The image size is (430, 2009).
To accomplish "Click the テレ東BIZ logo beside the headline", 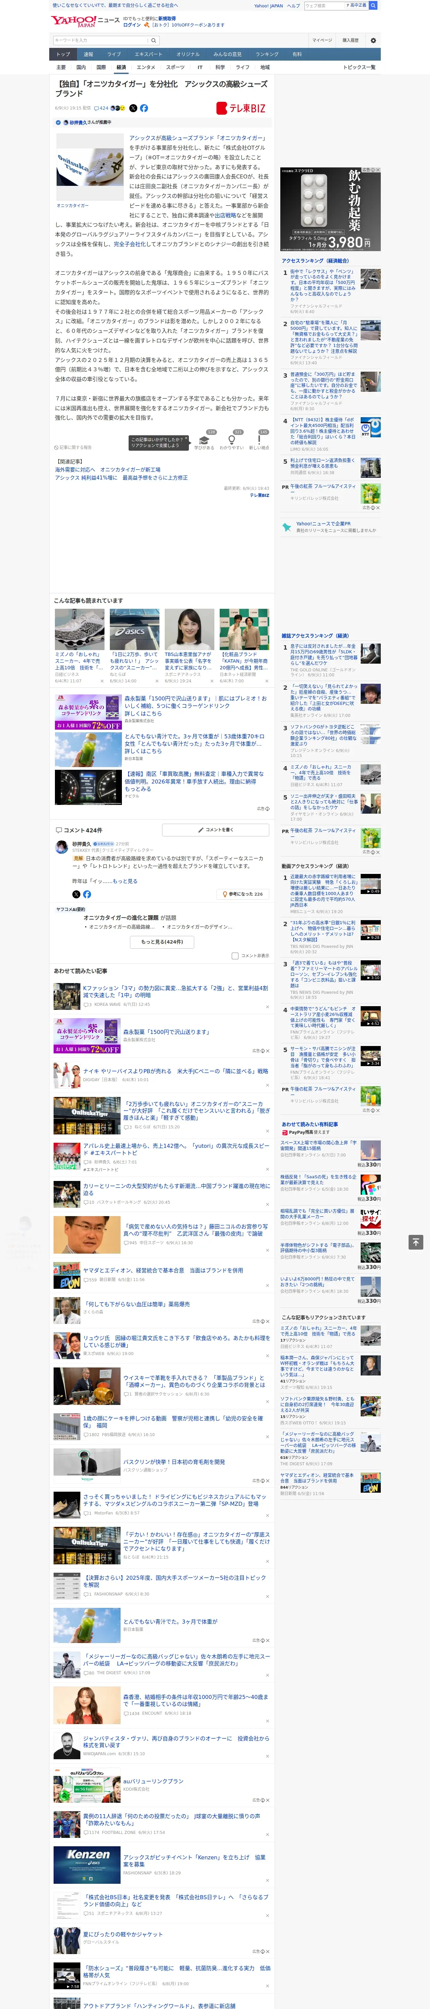I will coord(242,108).
